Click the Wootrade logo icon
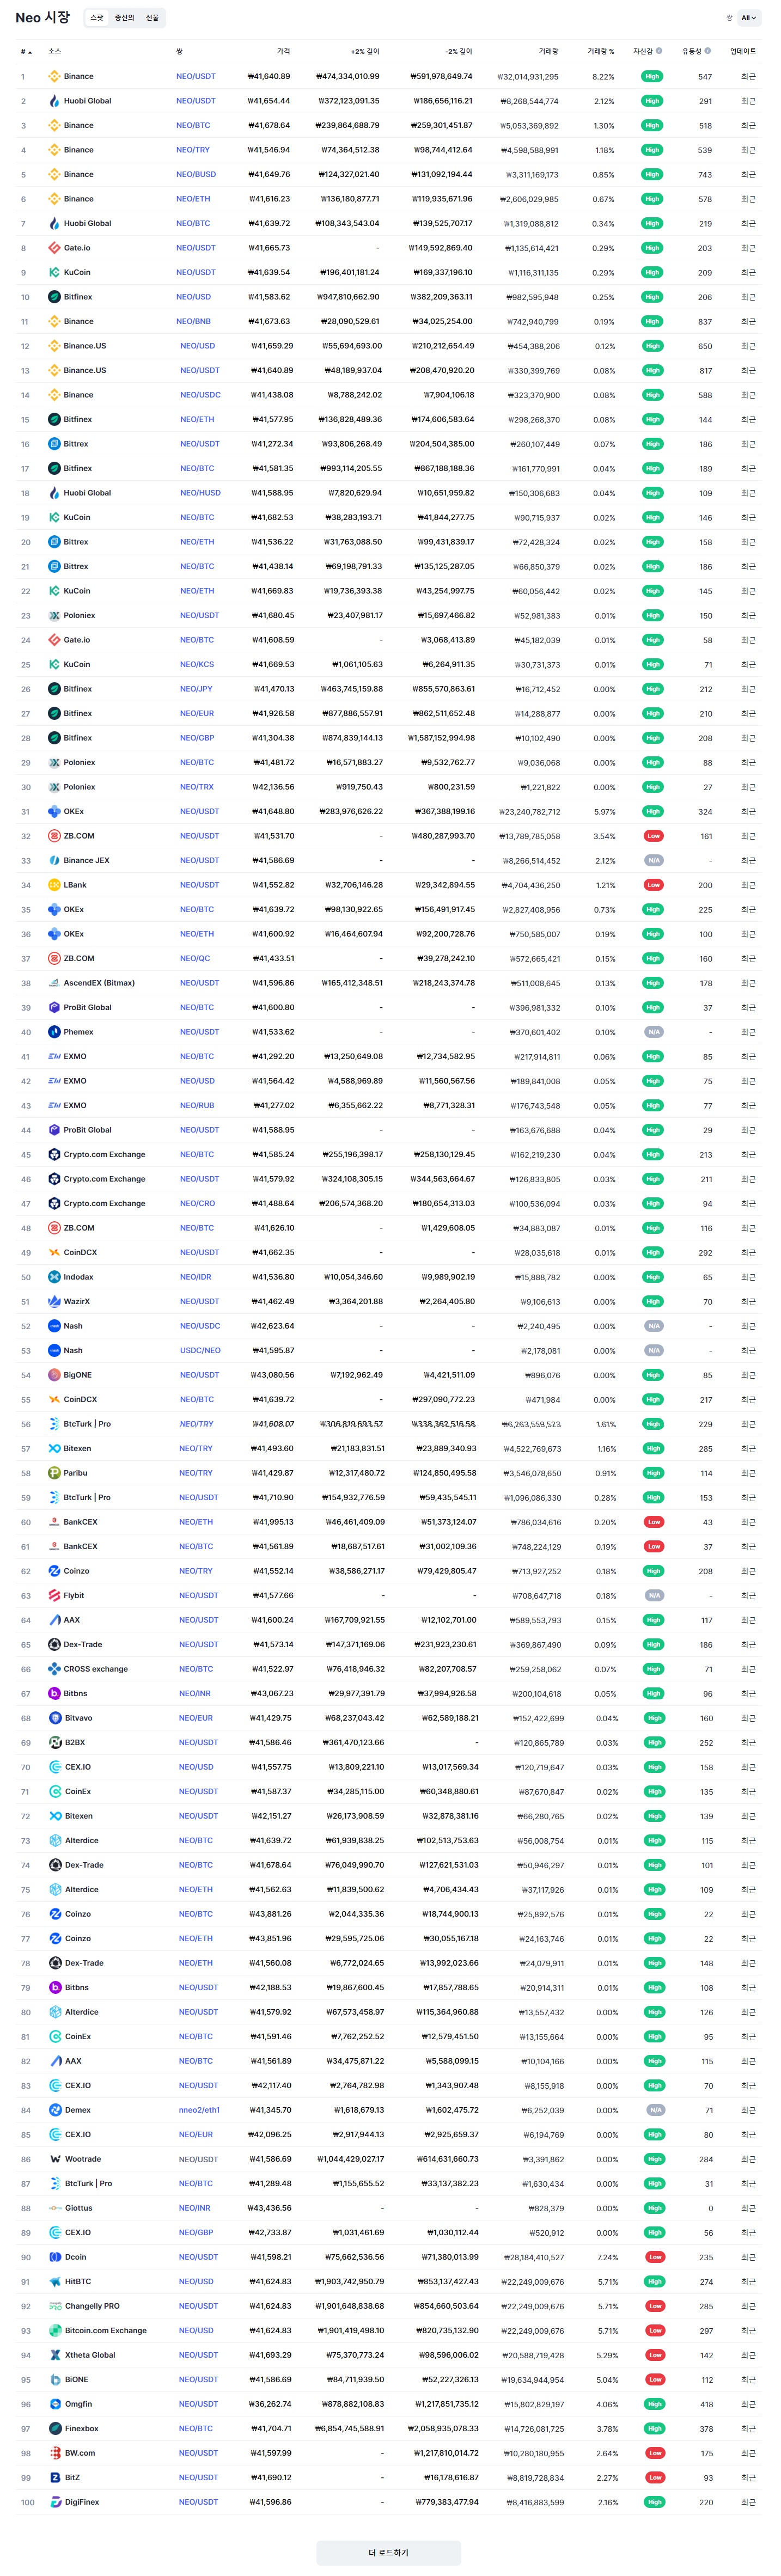This screenshot has width=781, height=2576. pos(55,2159)
